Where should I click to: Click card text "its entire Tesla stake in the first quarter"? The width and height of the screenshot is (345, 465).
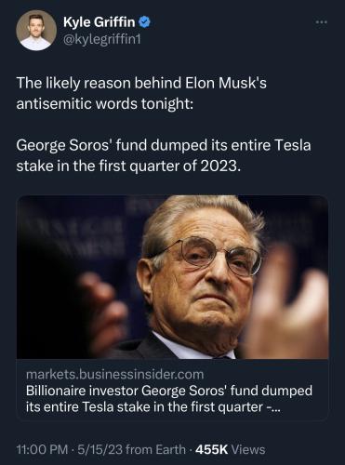coord(144,406)
